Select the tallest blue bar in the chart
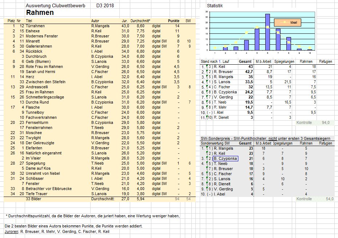338x238 pixels. [x=267, y=32]
